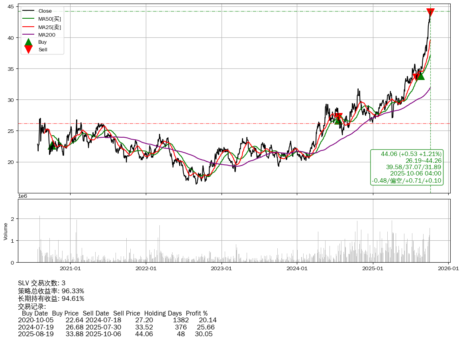The image size is (463, 341).
Task: Select the red MA25[卖] legend entry
Action: coord(49,27)
